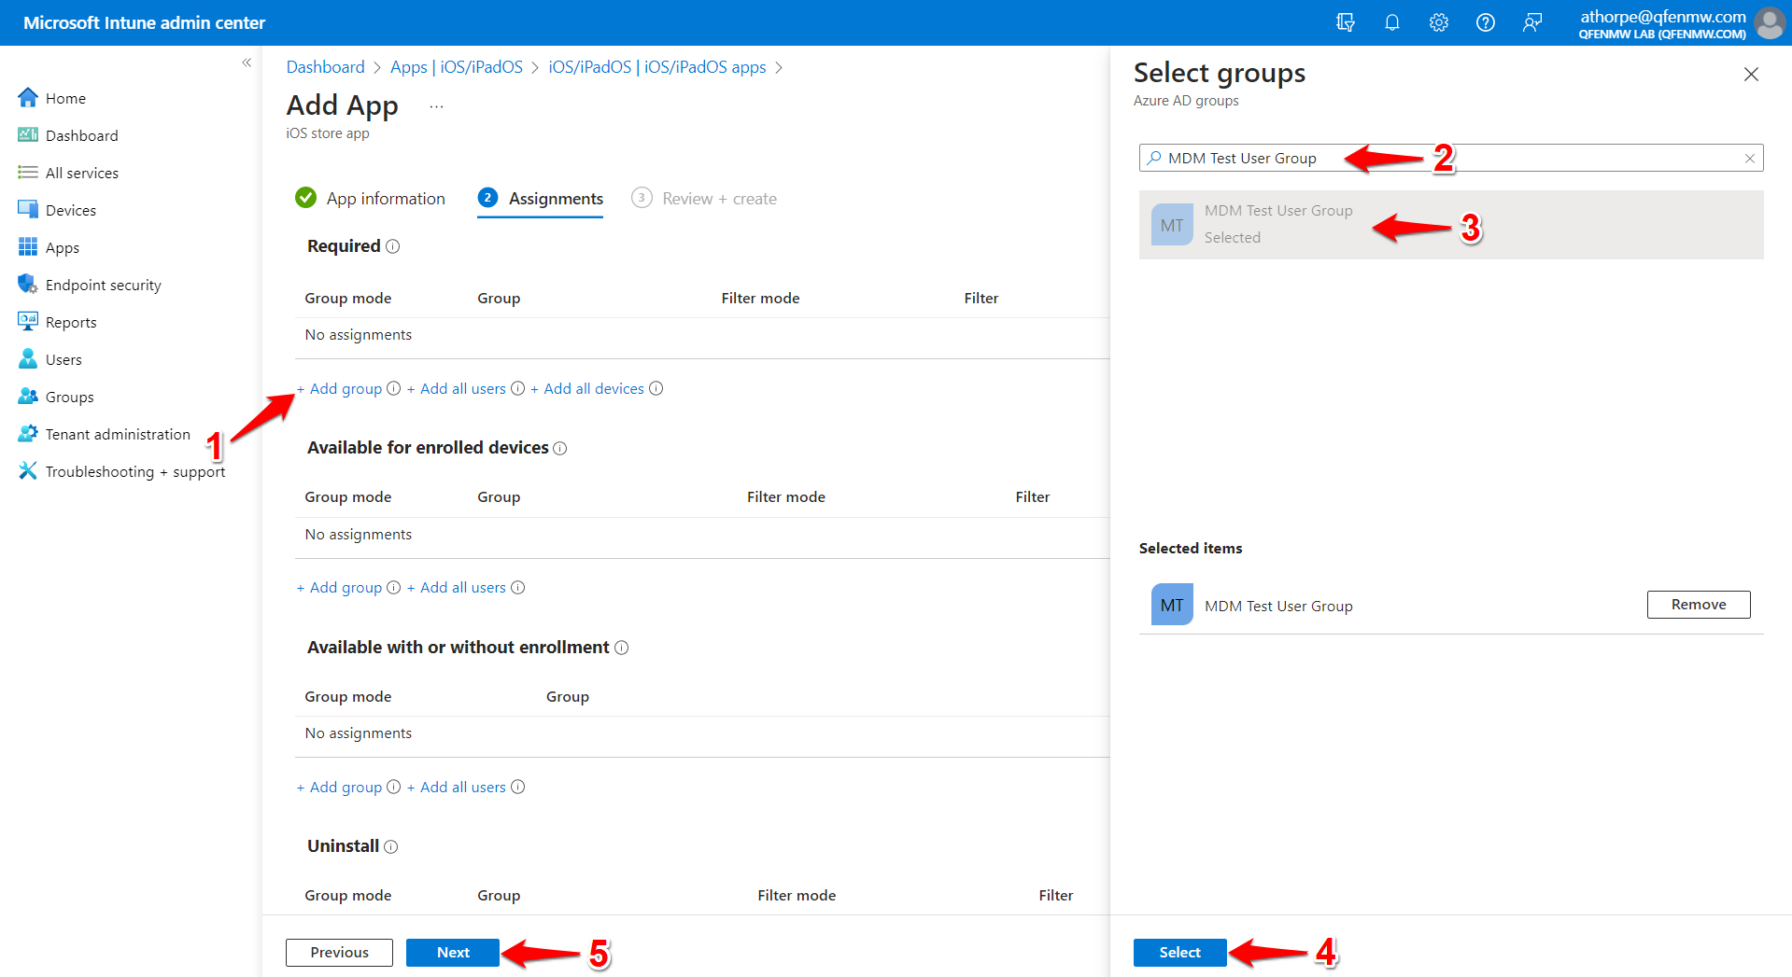Clear the group search text
The height and width of the screenshot is (977, 1792).
click(1750, 159)
